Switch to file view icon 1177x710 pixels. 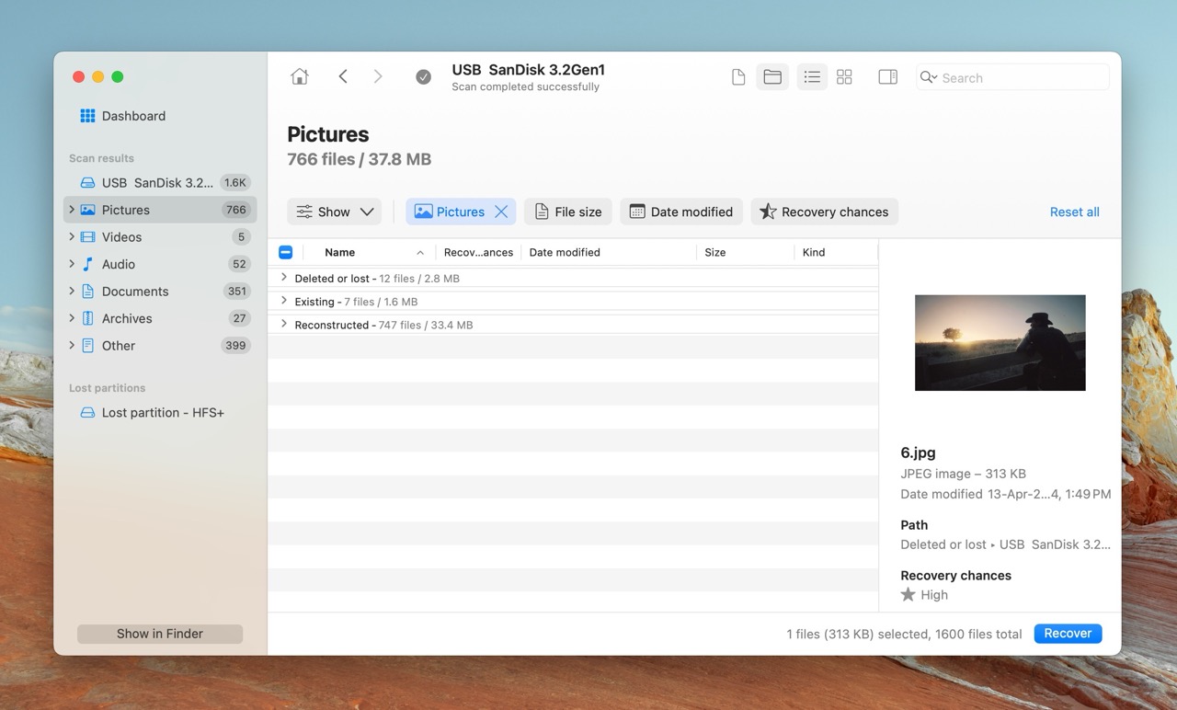(737, 78)
